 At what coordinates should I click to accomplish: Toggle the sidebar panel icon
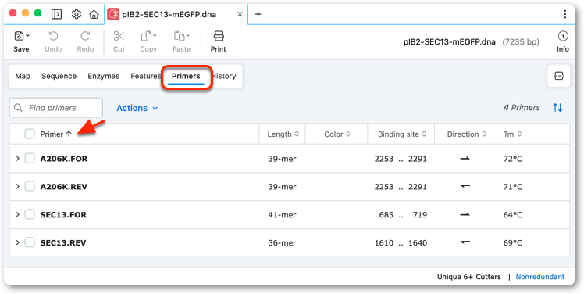(x=57, y=14)
